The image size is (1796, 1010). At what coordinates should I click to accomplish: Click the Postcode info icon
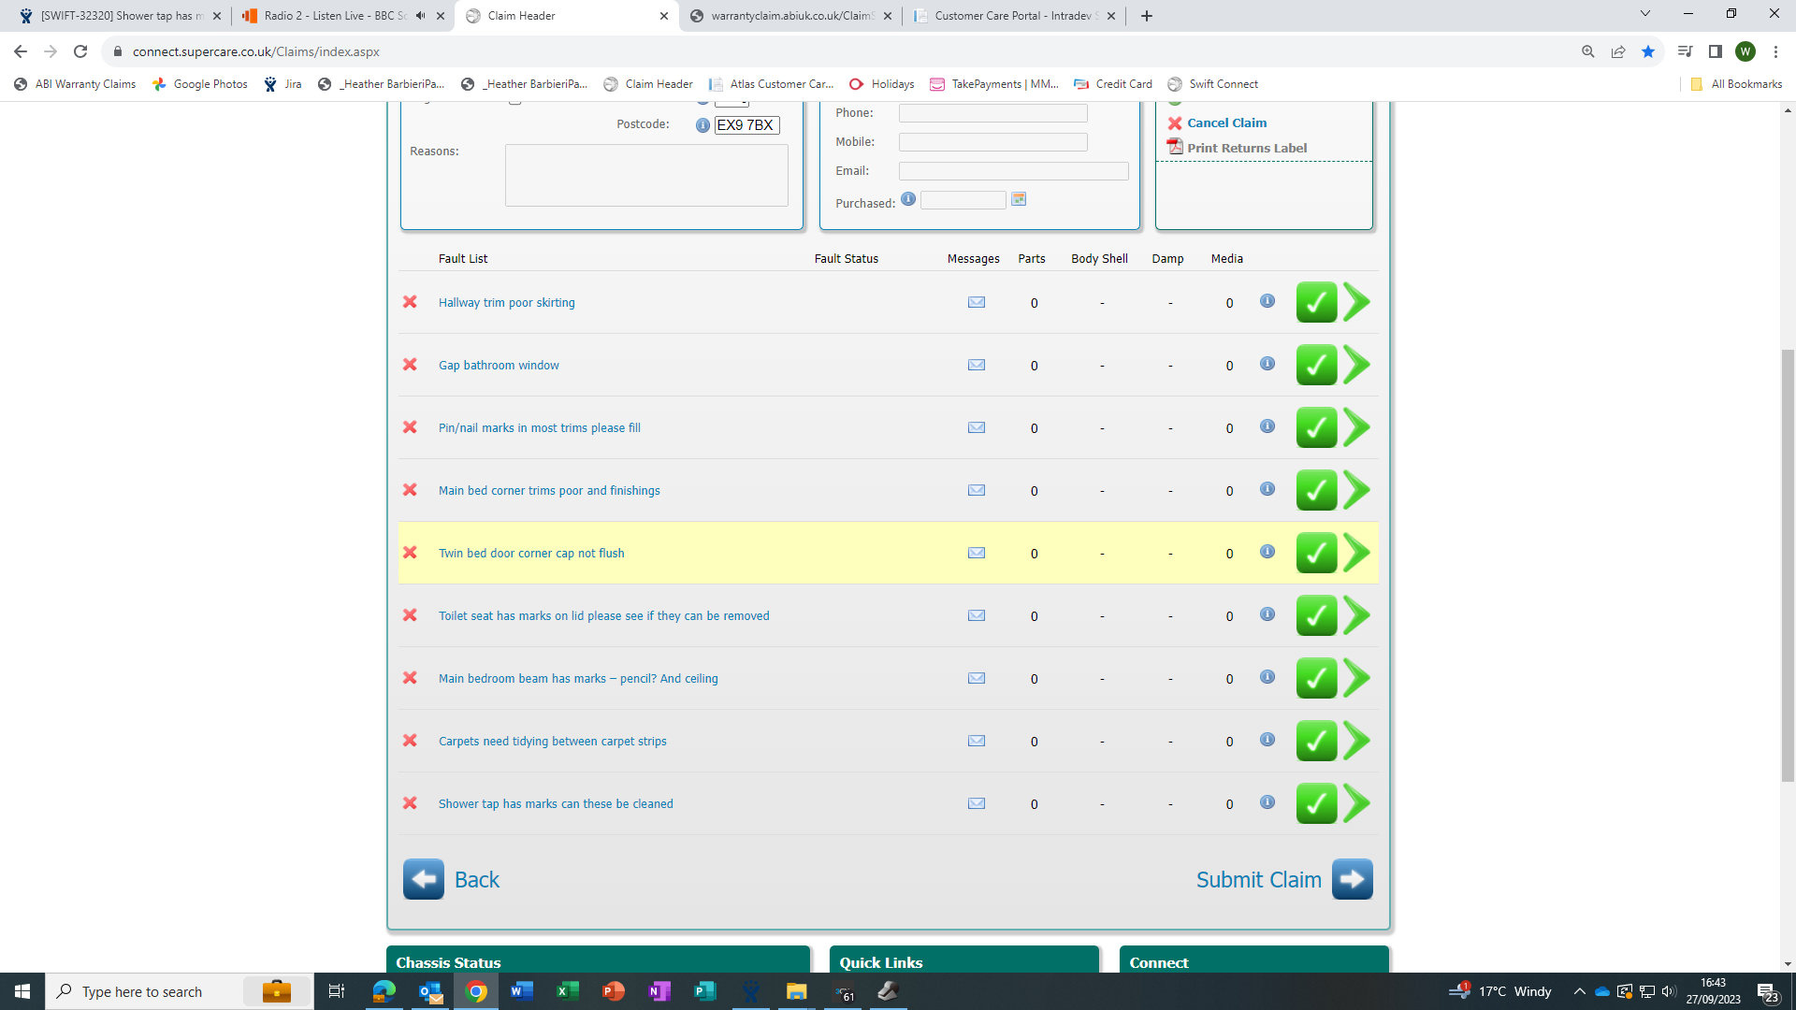[702, 125]
